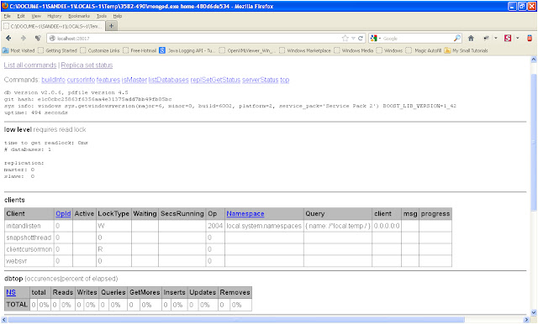The height and width of the screenshot is (324, 538).
Task: Open the List all commands link
Action: click(x=30, y=65)
